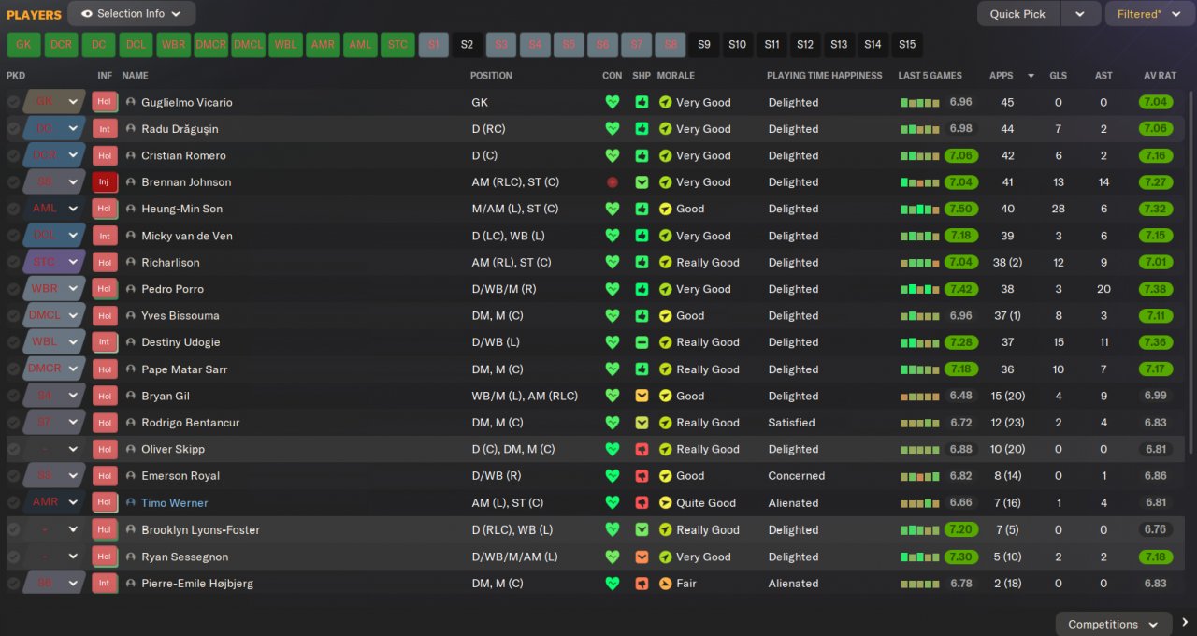Screen dimensions: 1197x636
Task: Click Ryan Sessegnon's orange sharpness icon
Action: [x=642, y=556]
